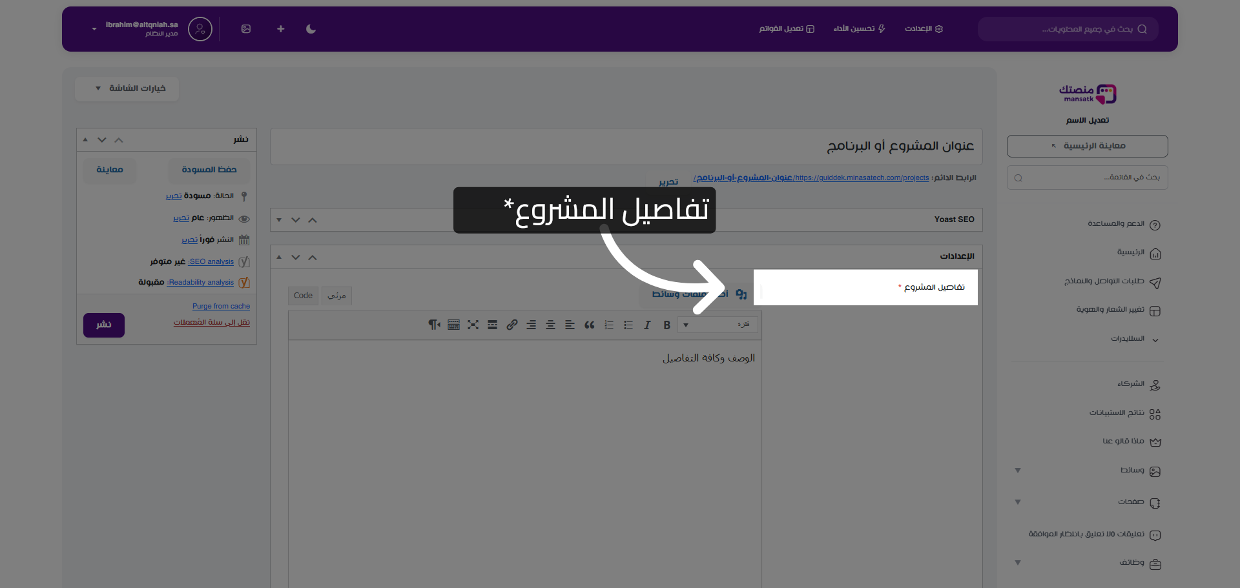Insert a hyperlink using the chain icon
Image resolution: width=1240 pixels, height=588 pixels.
512,325
